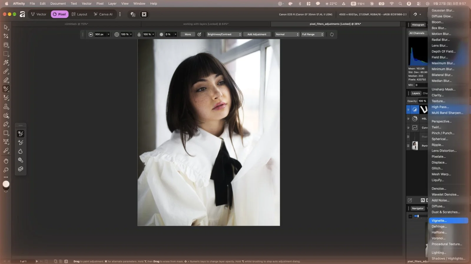The height and width of the screenshot is (264, 471).
Task: Choose the Burn flame tool in flyout
Action: [x=20, y=151]
